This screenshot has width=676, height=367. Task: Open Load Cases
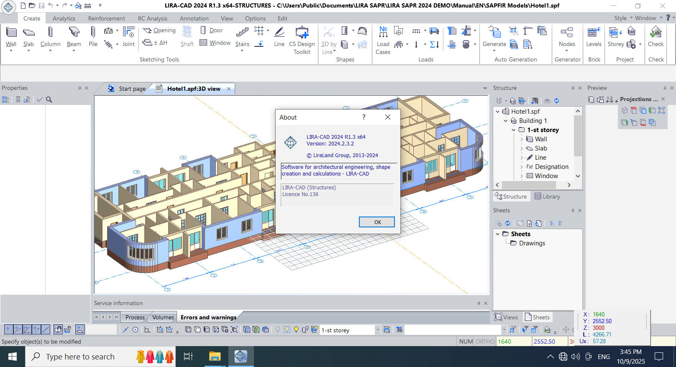(383, 41)
